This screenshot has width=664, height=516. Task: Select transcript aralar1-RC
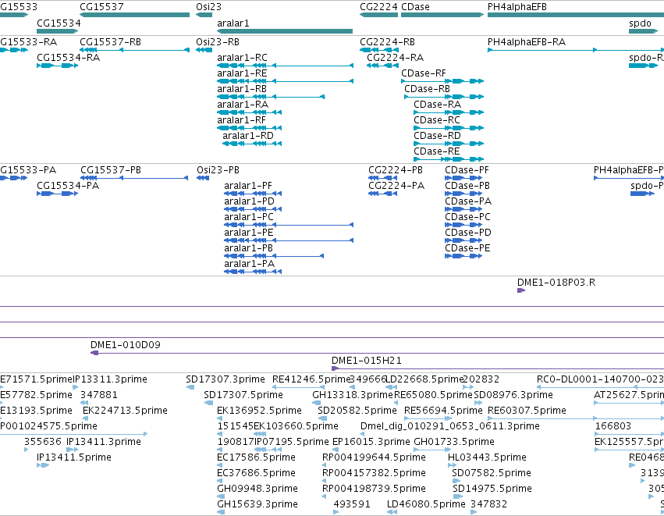[285, 66]
